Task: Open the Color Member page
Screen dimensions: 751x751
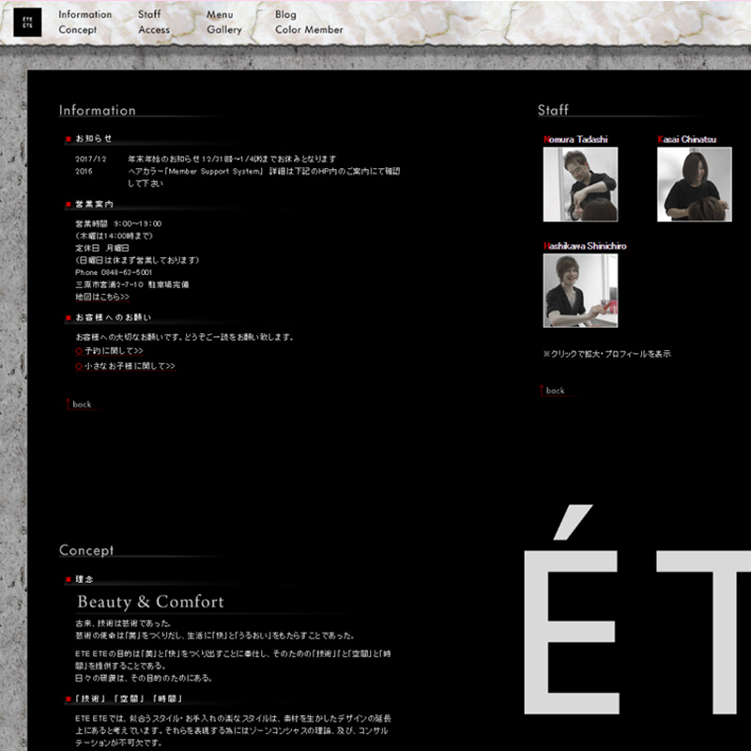Action: point(309,30)
